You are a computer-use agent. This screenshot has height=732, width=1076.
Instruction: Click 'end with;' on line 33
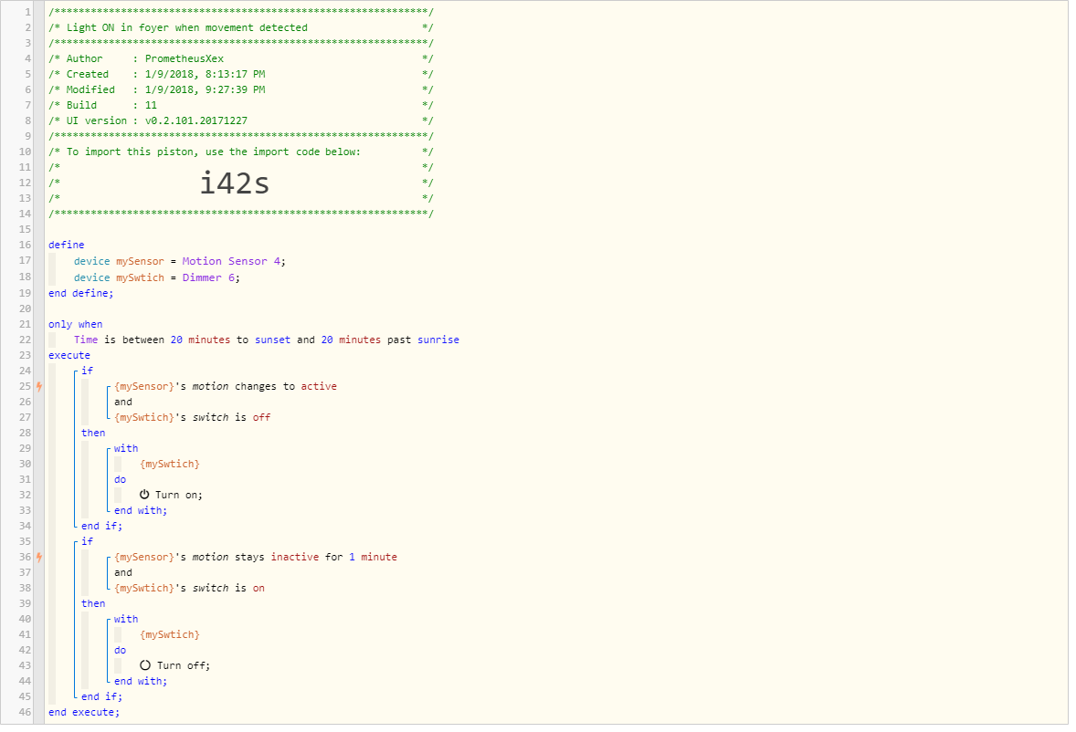141,510
